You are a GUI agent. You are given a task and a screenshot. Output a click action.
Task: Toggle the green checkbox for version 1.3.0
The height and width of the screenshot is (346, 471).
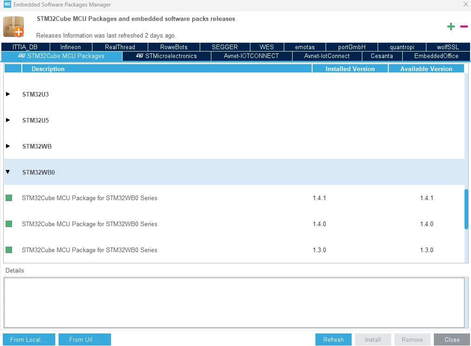point(9,249)
